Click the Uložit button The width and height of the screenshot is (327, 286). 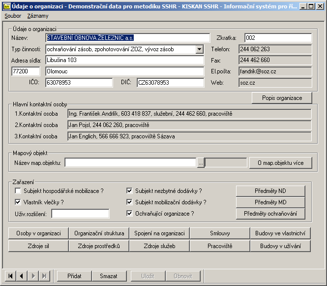click(x=148, y=276)
